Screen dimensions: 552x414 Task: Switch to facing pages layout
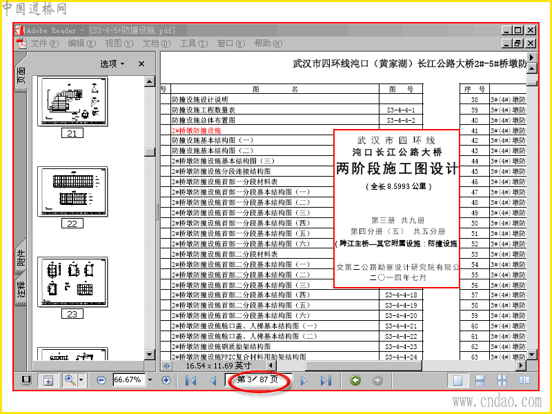pyautogui.click(x=524, y=380)
